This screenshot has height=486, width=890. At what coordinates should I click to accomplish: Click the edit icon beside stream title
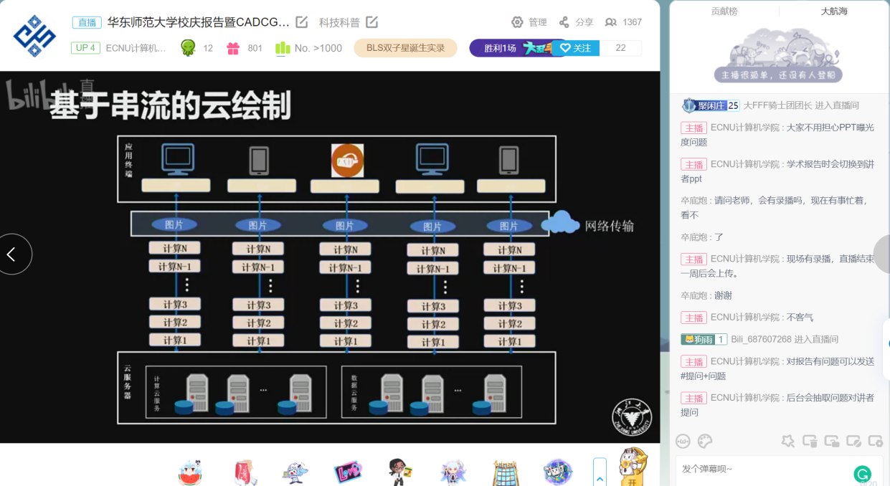point(302,22)
